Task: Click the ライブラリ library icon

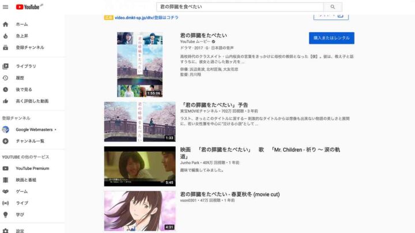Action: pos(6,66)
